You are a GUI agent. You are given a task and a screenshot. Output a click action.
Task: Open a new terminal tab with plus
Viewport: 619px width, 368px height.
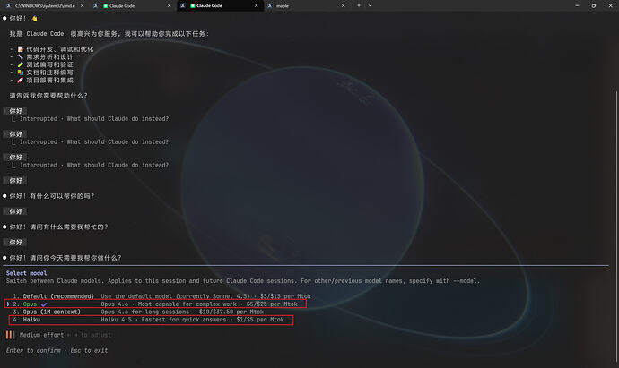click(359, 6)
